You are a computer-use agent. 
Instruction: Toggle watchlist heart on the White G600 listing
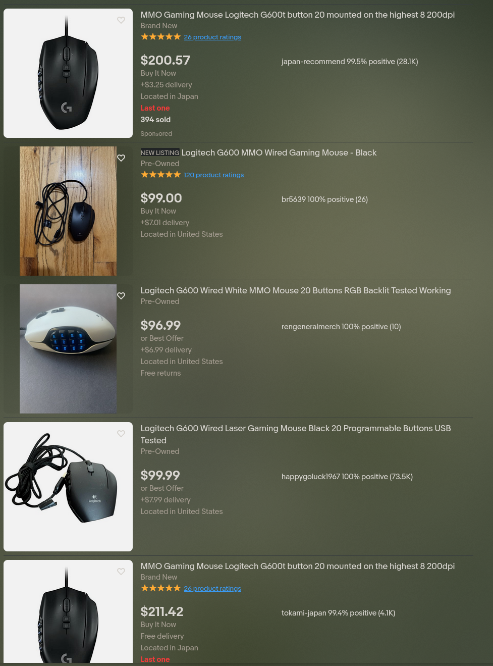[121, 296]
